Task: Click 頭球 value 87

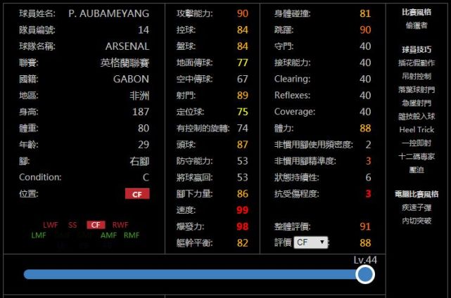Action: click(x=243, y=145)
